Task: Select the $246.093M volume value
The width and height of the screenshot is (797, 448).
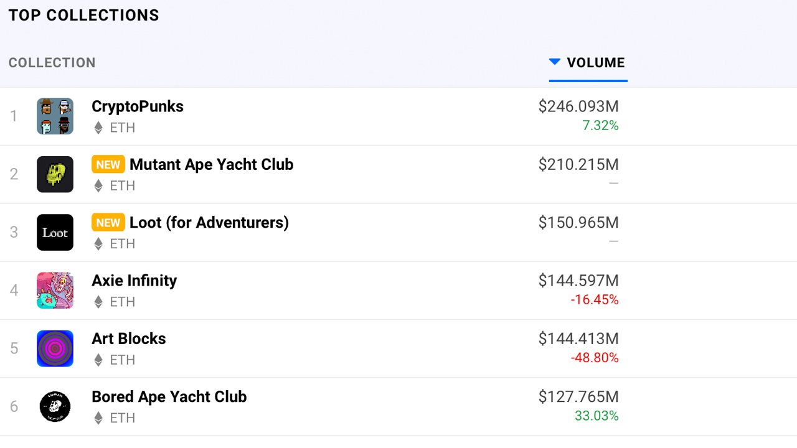Action: [578, 107]
